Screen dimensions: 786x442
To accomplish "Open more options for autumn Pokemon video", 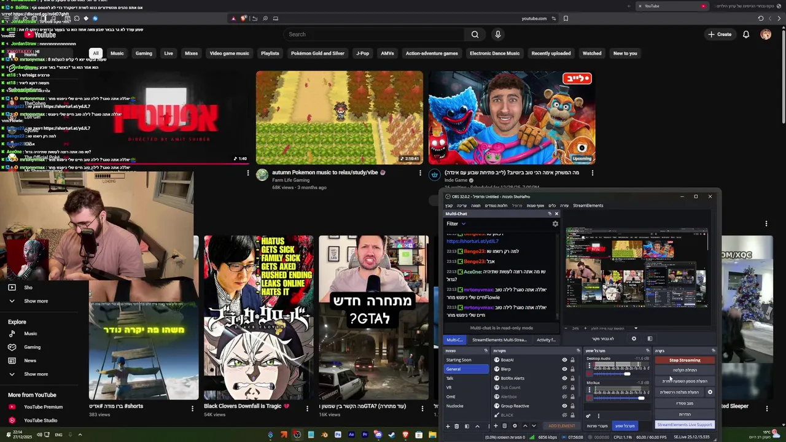I will 420,173.
